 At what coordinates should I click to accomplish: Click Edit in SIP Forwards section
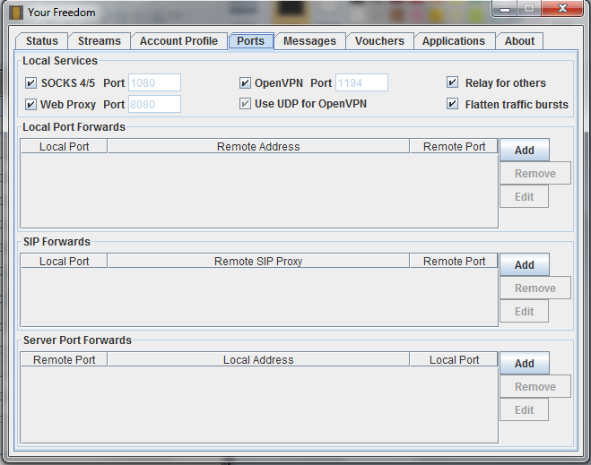click(x=524, y=312)
